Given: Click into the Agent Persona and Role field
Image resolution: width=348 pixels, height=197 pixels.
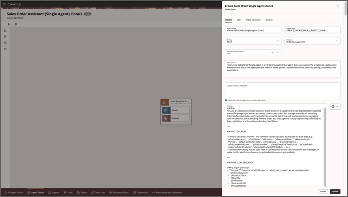Looking at the screenshot, I should coord(283,91).
